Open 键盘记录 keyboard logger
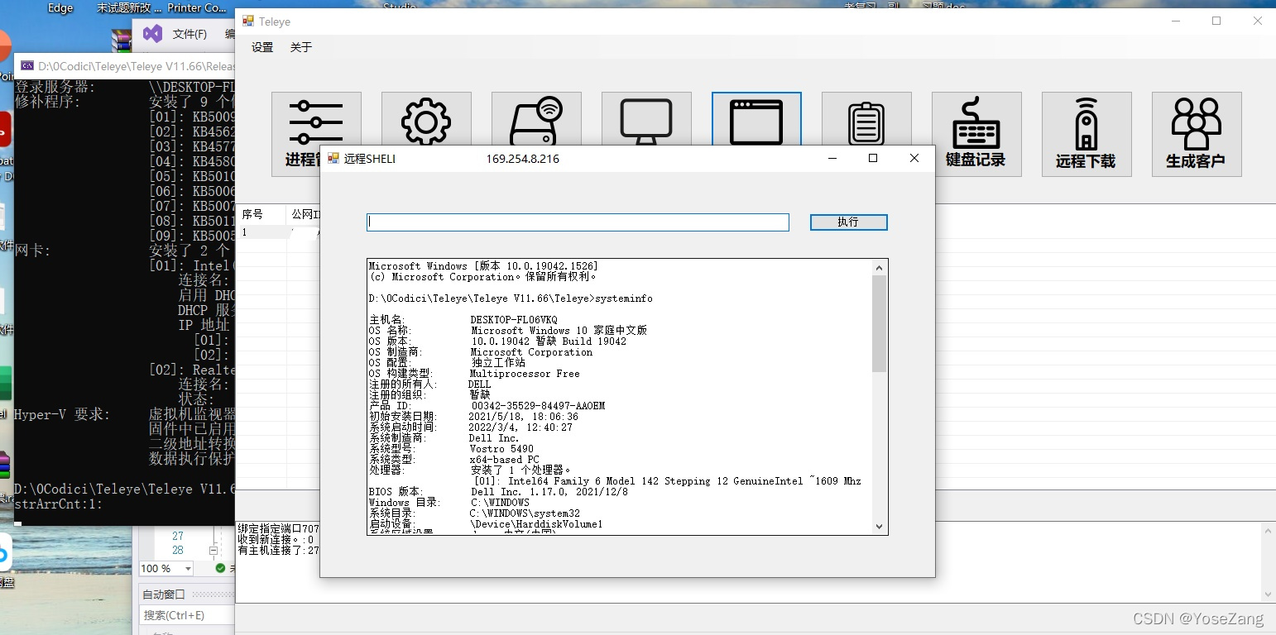The image size is (1276, 635). pos(976,134)
